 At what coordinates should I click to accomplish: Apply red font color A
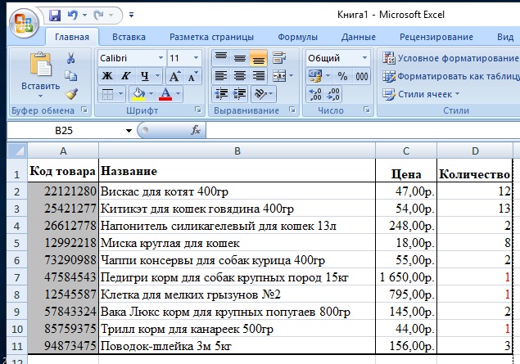pyautogui.click(x=165, y=94)
